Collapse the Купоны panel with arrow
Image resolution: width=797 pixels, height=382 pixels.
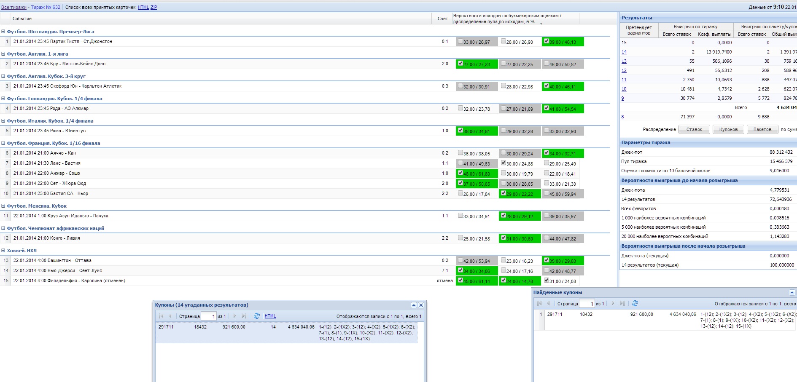pyautogui.click(x=414, y=305)
